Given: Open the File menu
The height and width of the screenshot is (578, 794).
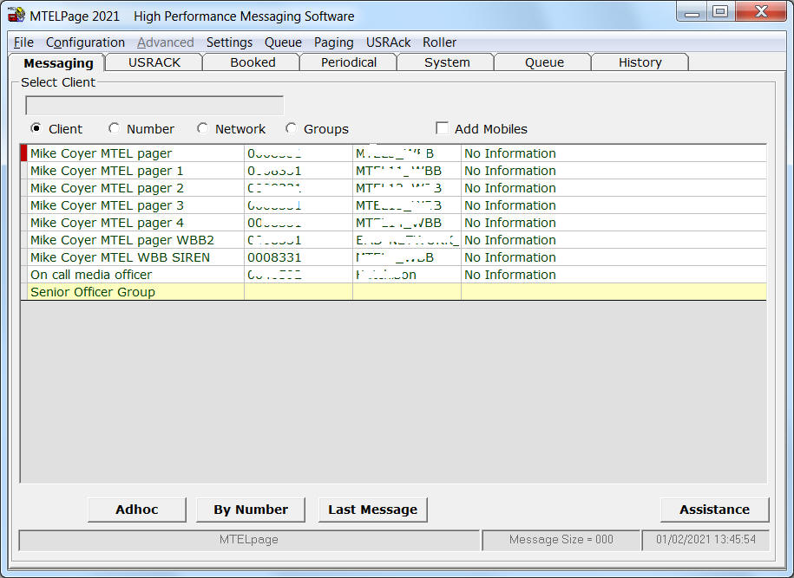Looking at the screenshot, I should [x=23, y=42].
